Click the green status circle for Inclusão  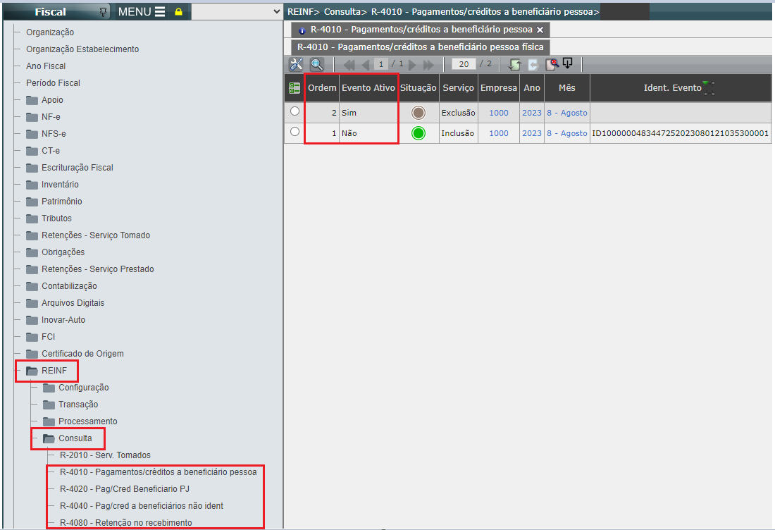pyautogui.click(x=418, y=133)
